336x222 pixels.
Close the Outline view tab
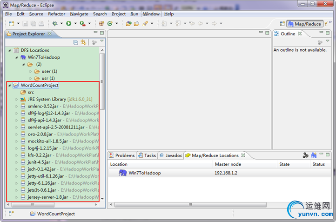coord(300,34)
